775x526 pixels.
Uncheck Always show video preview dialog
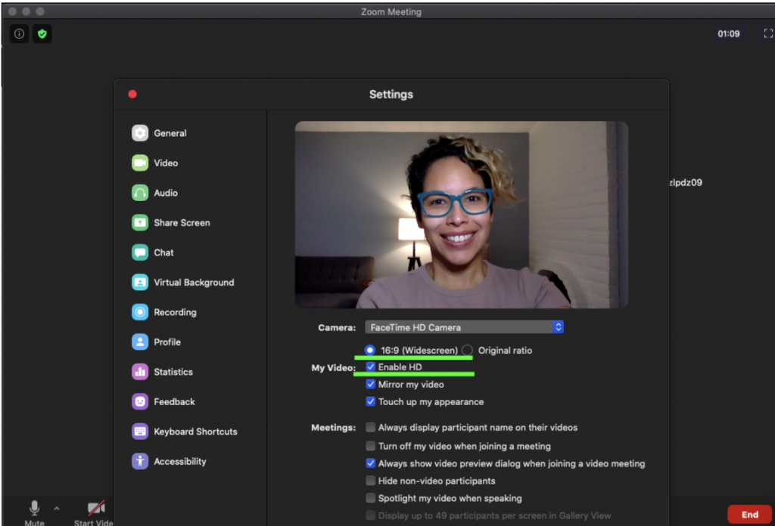[370, 463]
